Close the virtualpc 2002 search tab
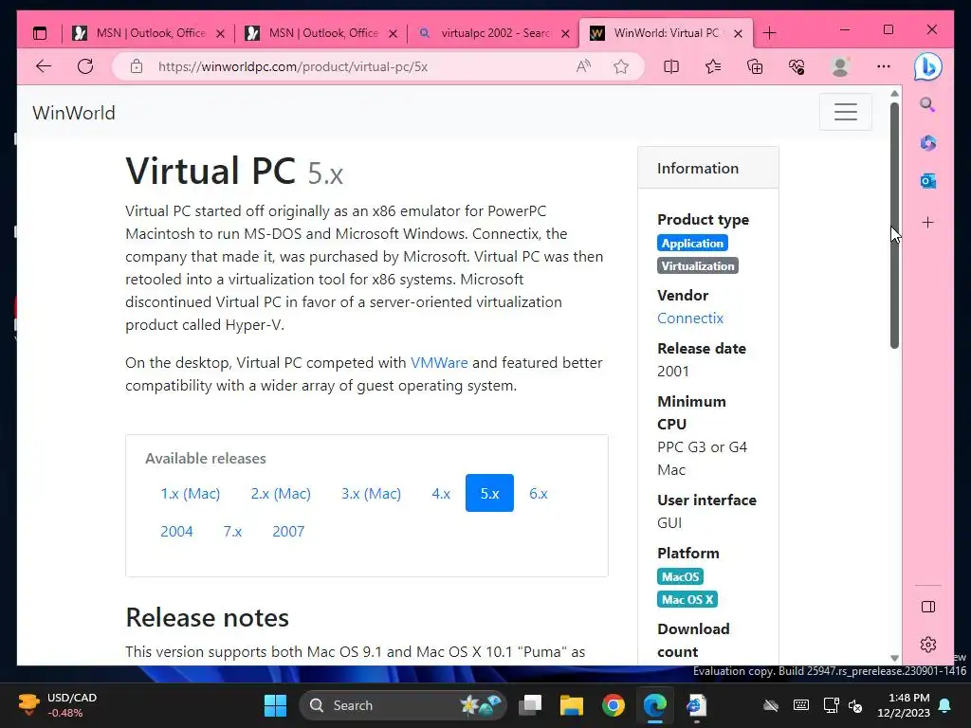The image size is (971, 728). click(x=565, y=33)
